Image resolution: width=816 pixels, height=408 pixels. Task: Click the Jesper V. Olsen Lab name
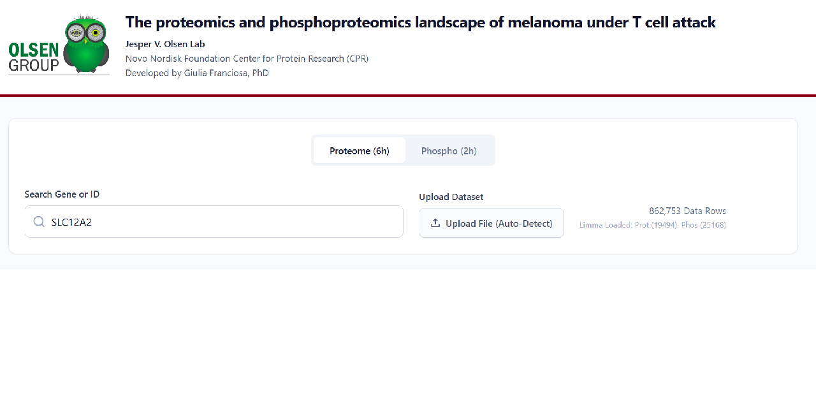coord(165,43)
